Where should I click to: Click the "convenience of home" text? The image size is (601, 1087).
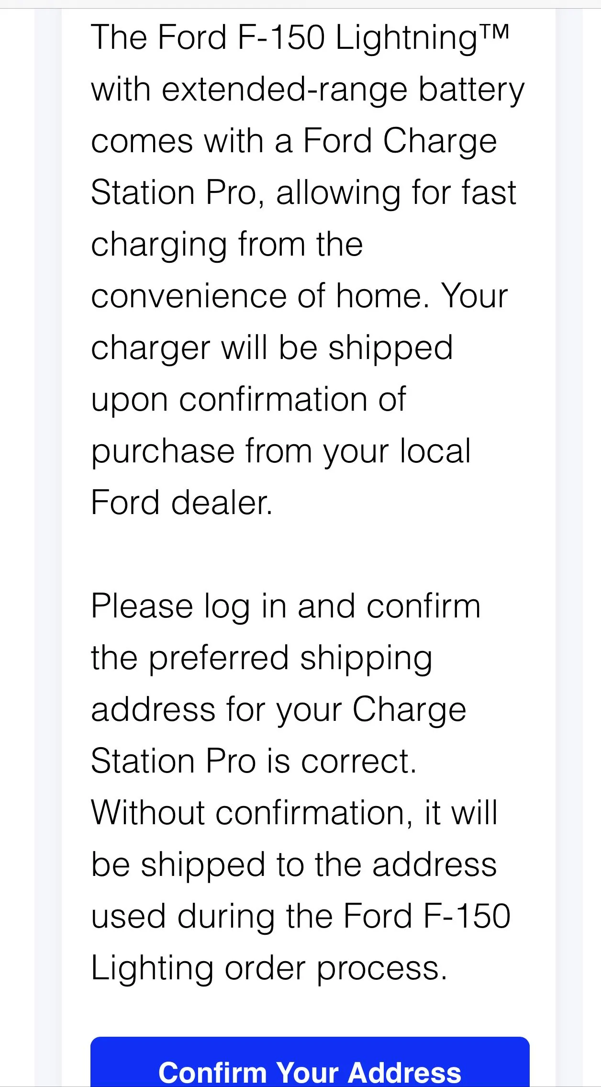(259, 297)
